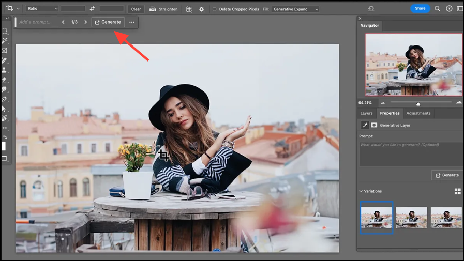Screen dimensions: 464x261
Task: Enable the Delete Cropped Pixels checkbox
Action: click(x=215, y=9)
